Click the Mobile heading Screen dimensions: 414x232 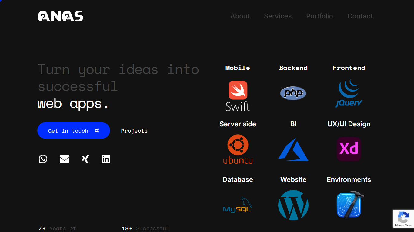[238, 68]
